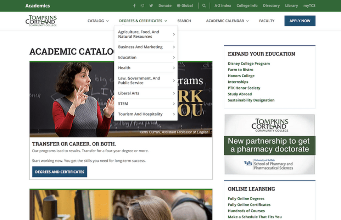The height and width of the screenshot is (220, 341).
Task: Select Agriculture, Food, And Natural Resources
Action: click(146, 34)
